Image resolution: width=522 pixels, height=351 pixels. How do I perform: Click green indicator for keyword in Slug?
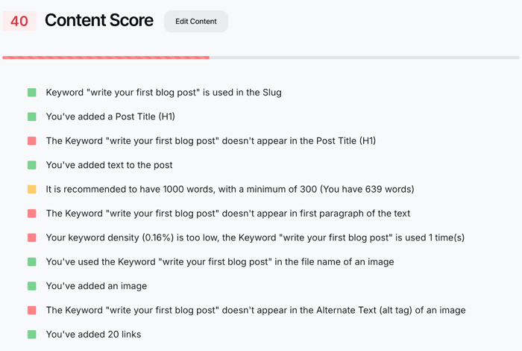(32, 93)
